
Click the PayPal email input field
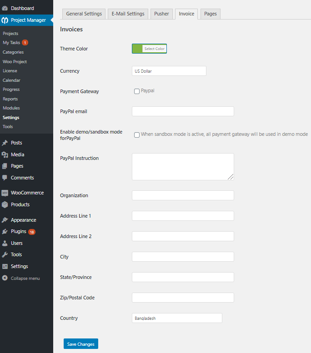183,111
